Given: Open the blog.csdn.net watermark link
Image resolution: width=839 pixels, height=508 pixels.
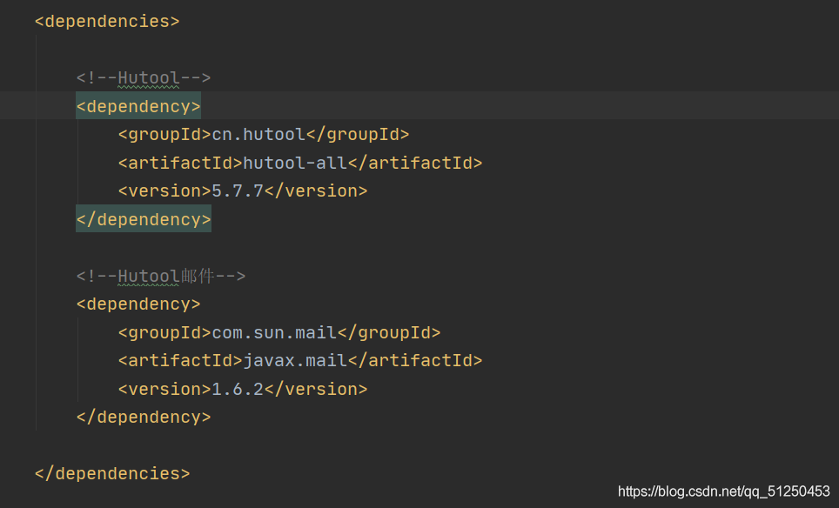Looking at the screenshot, I should click(723, 491).
